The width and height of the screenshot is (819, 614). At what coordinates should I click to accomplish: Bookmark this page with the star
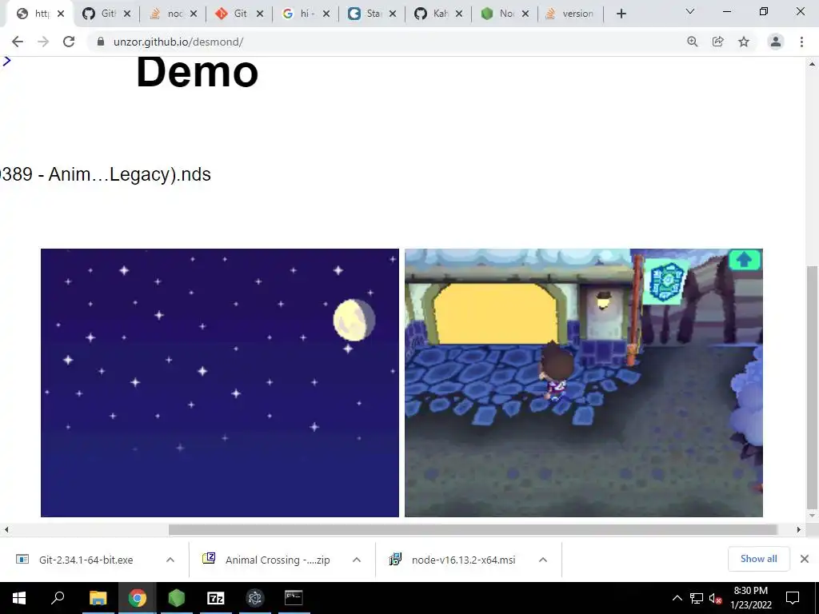pos(744,42)
